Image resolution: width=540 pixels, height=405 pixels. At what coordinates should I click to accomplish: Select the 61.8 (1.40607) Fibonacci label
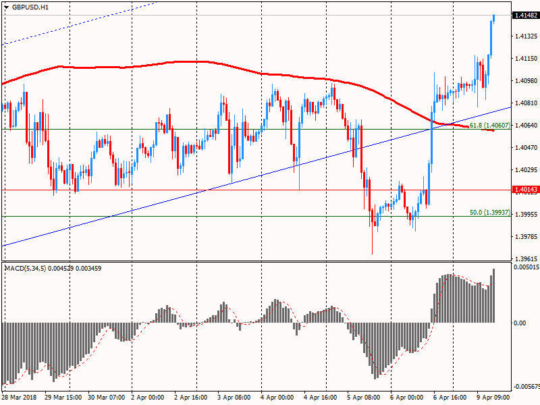(490, 126)
